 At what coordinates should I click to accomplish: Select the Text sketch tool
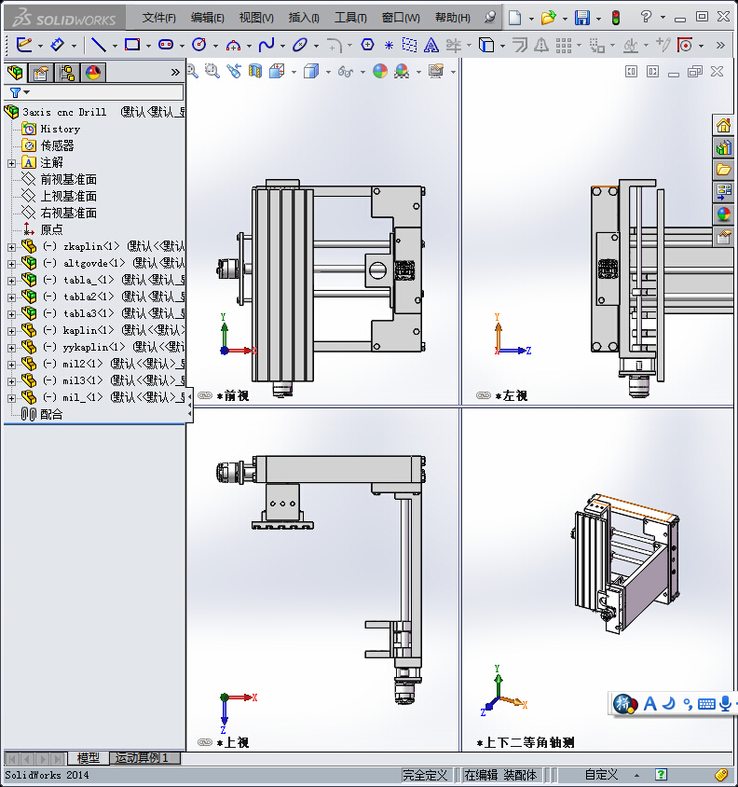[430, 45]
